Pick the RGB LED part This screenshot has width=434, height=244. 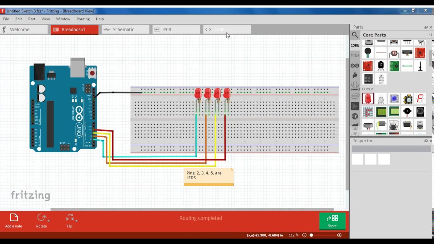click(381, 99)
